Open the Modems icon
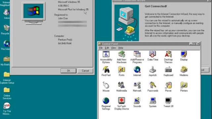Screen dimensions: 212x119 (184, 71)
